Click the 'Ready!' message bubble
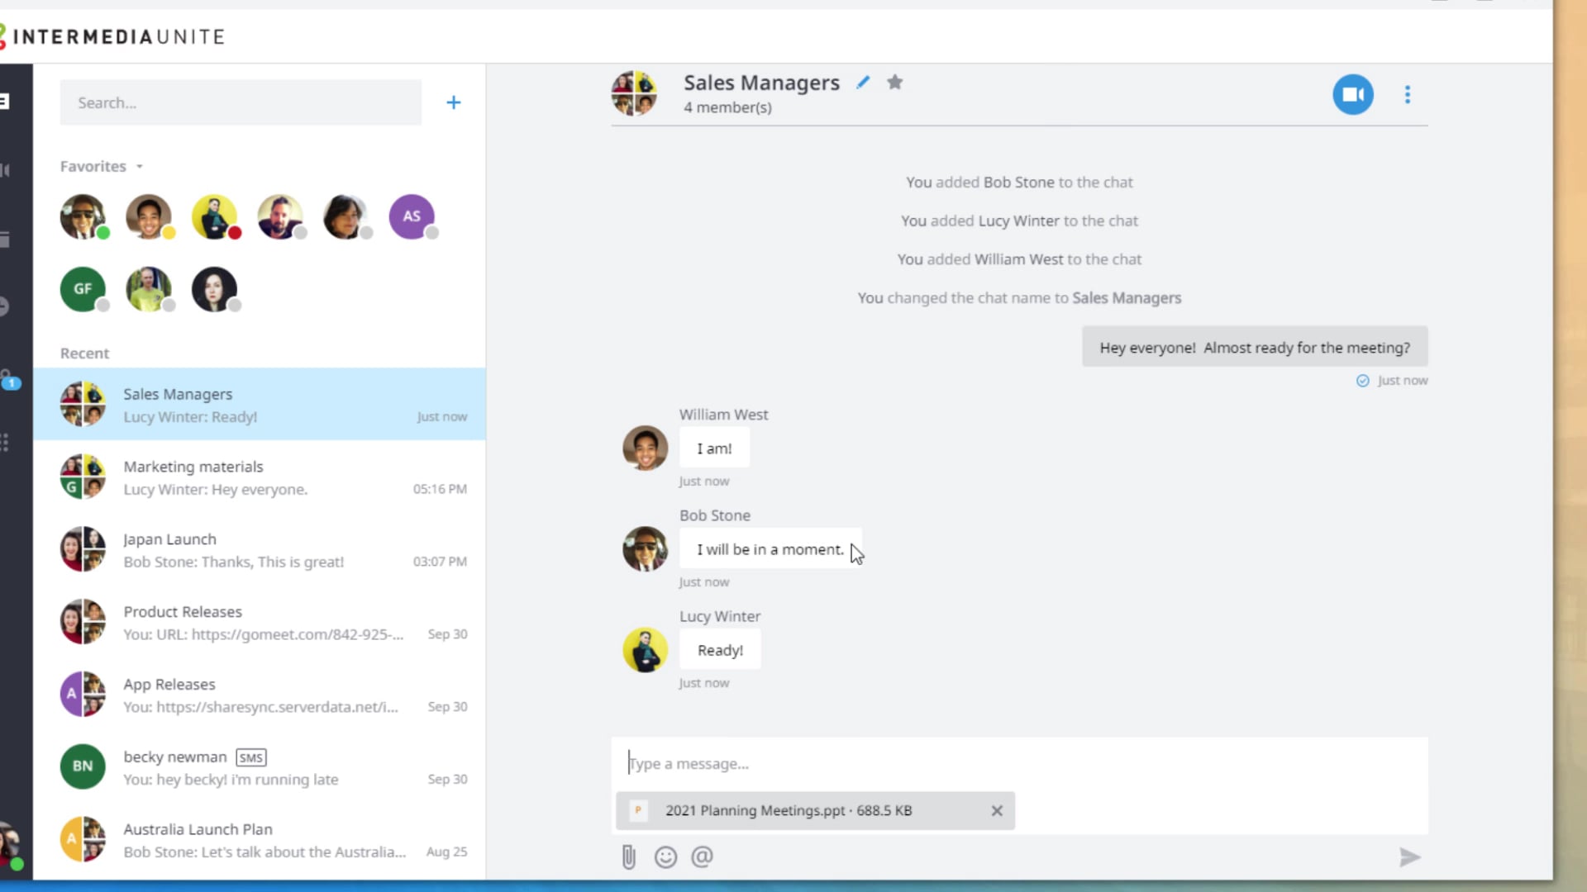 pyautogui.click(x=720, y=650)
